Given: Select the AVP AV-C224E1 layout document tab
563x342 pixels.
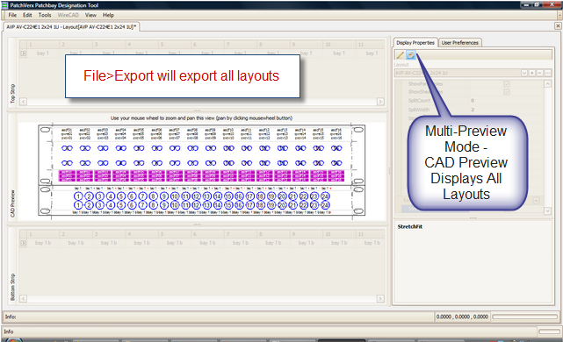Looking at the screenshot, I should point(71,27).
